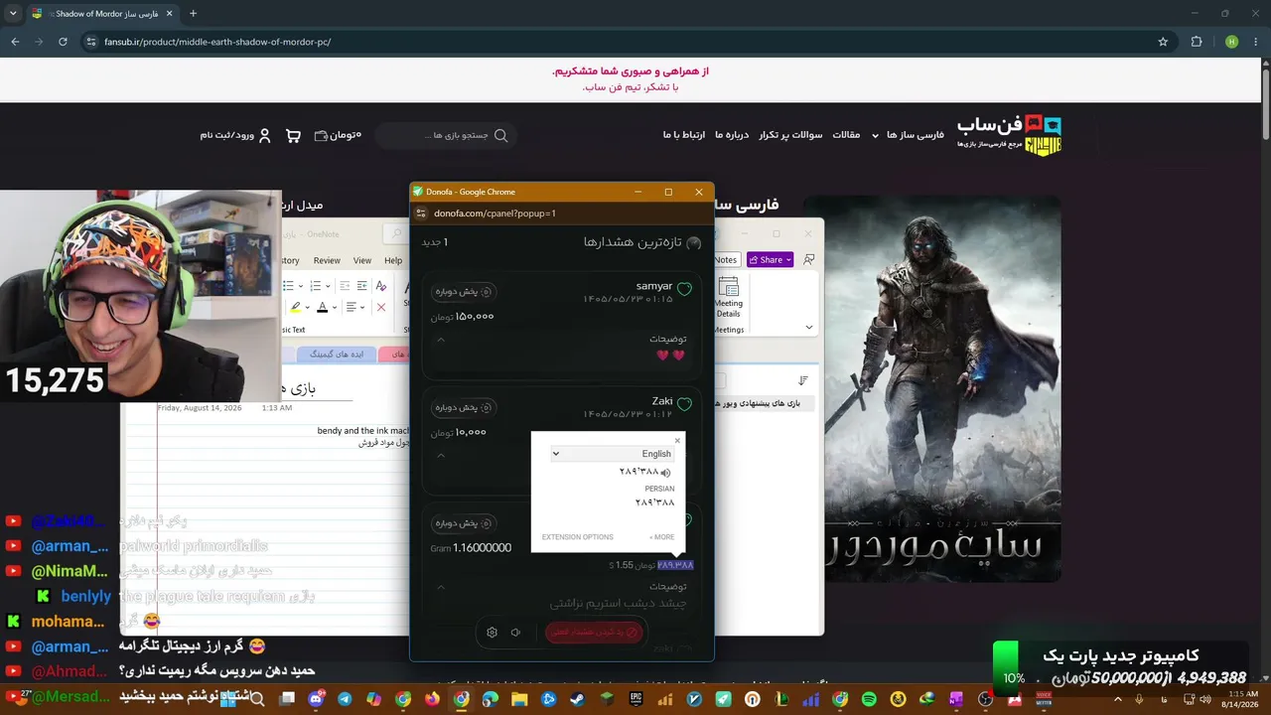1271x715 pixels.
Task: Open the Chrome profile avatar
Action: [x=1231, y=42]
